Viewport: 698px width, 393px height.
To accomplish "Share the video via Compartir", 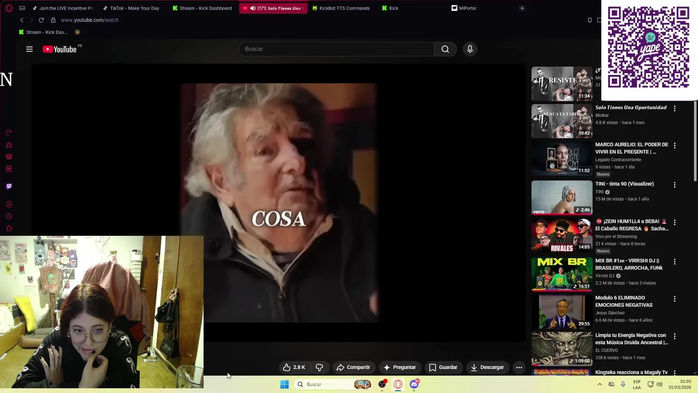I will coord(353,367).
